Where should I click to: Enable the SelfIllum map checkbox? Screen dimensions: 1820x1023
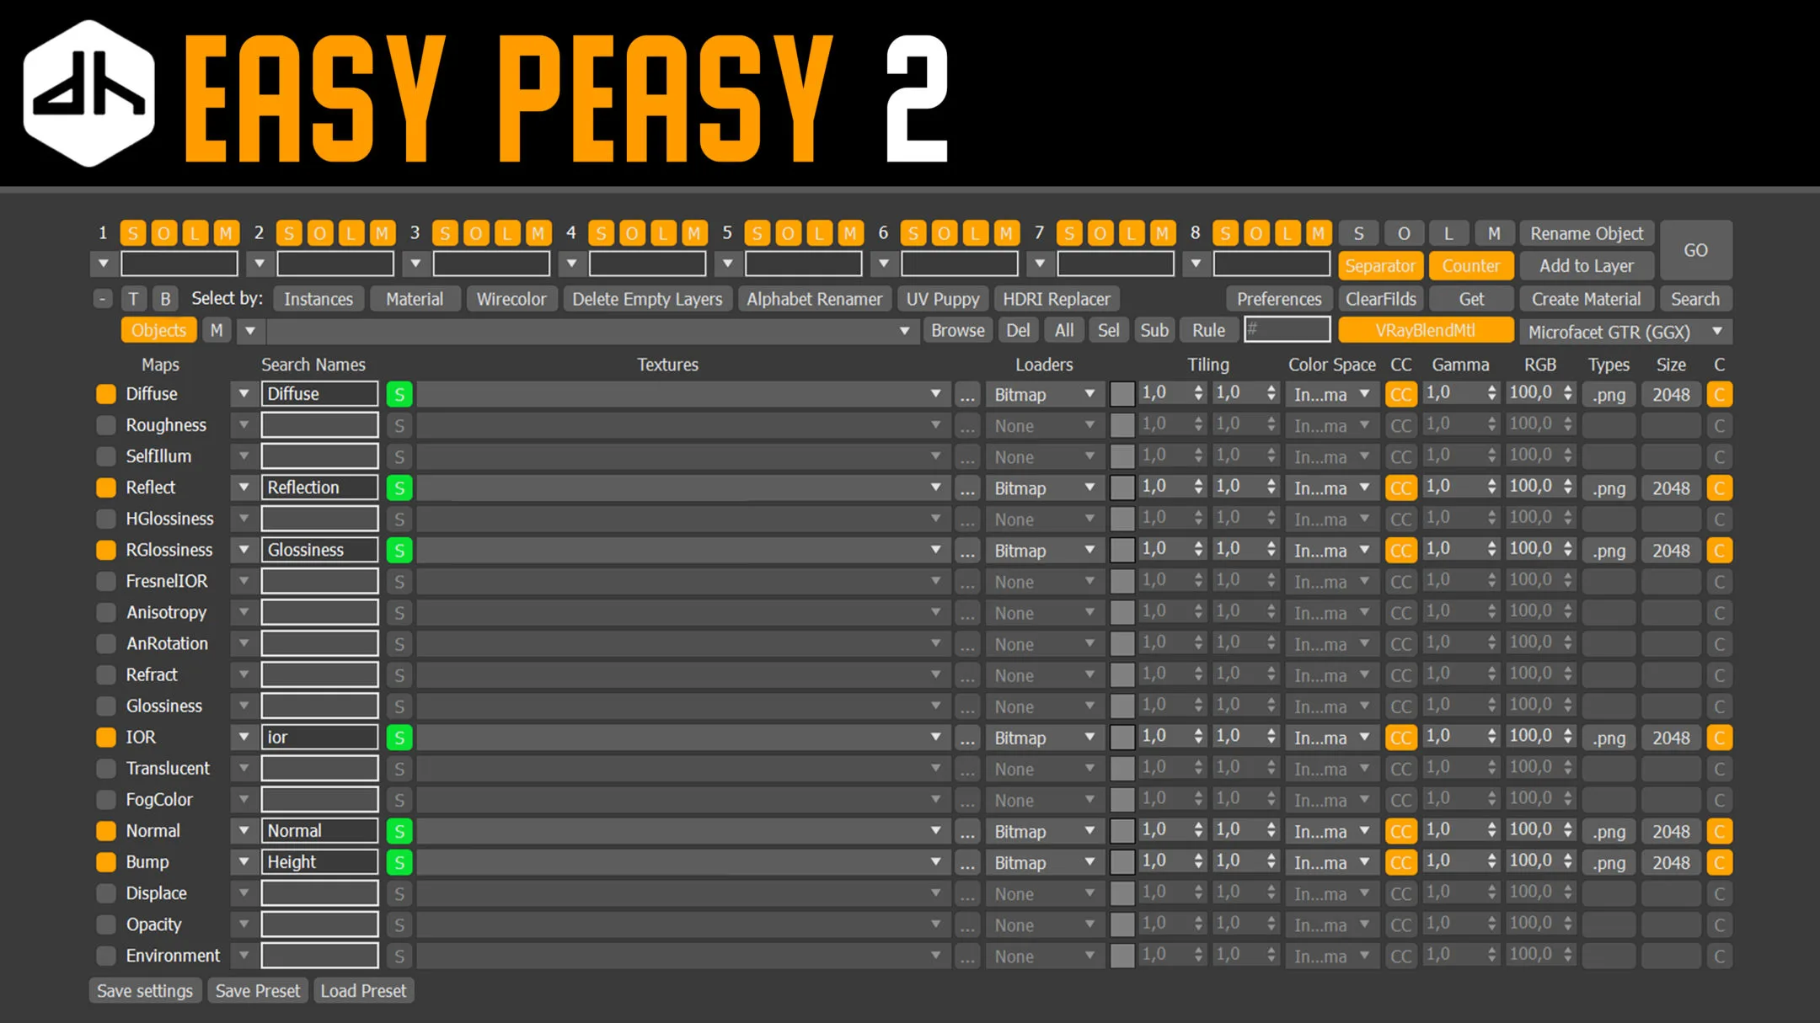pos(106,456)
